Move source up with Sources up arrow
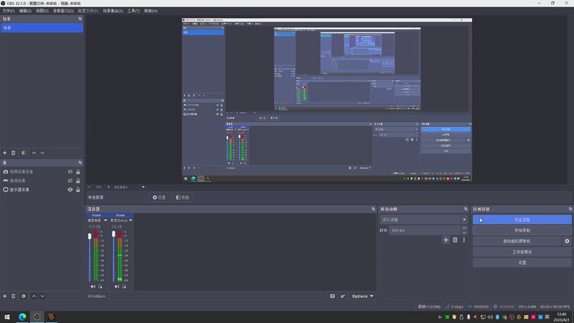574x323 pixels. [x=34, y=296]
